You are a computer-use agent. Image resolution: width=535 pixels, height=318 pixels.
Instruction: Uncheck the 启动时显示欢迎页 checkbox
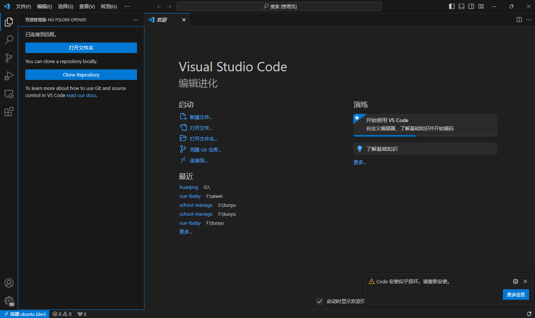[320, 301]
